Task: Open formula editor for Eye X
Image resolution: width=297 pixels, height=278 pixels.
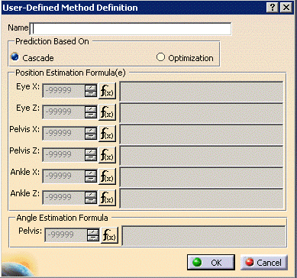Action: (x=107, y=91)
